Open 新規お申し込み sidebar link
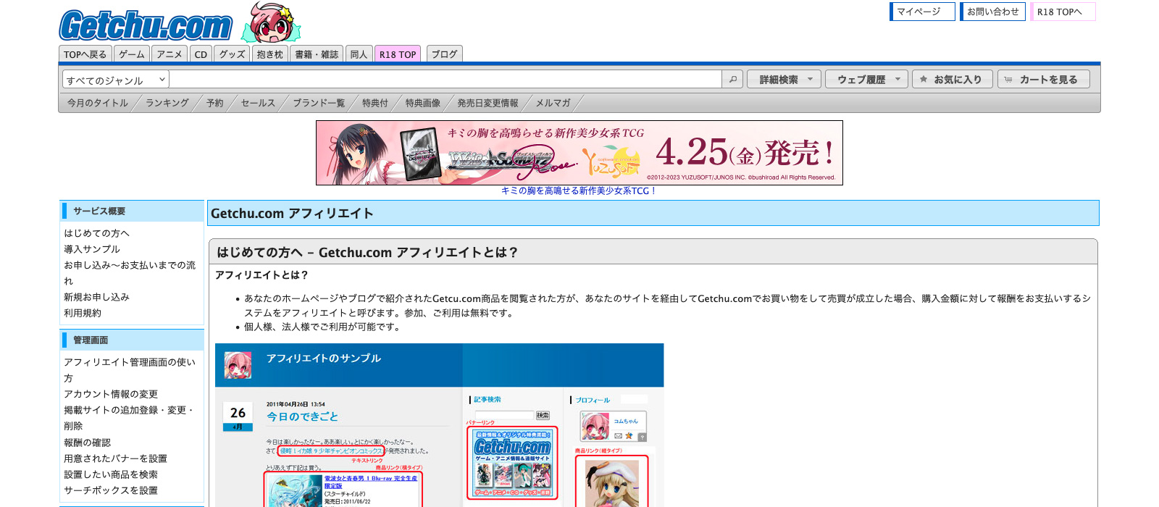This screenshot has width=1159, height=507. click(x=97, y=297)
